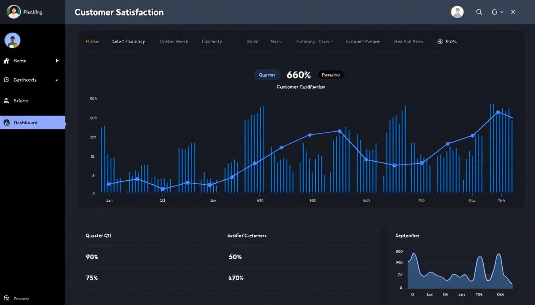
Task: Open the Clats dropdown in tab bar
Action: (325, 41)
